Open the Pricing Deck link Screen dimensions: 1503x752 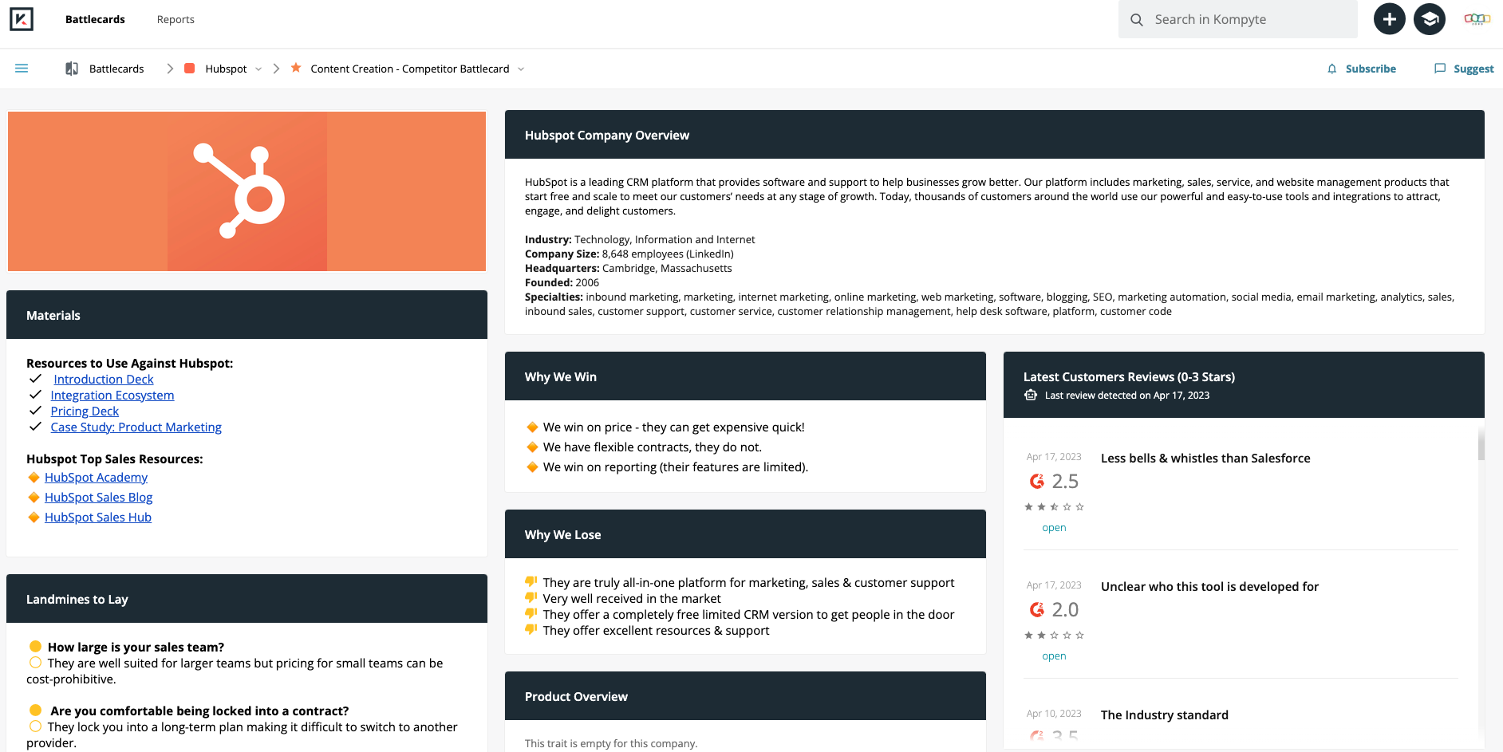click(85, 411)
